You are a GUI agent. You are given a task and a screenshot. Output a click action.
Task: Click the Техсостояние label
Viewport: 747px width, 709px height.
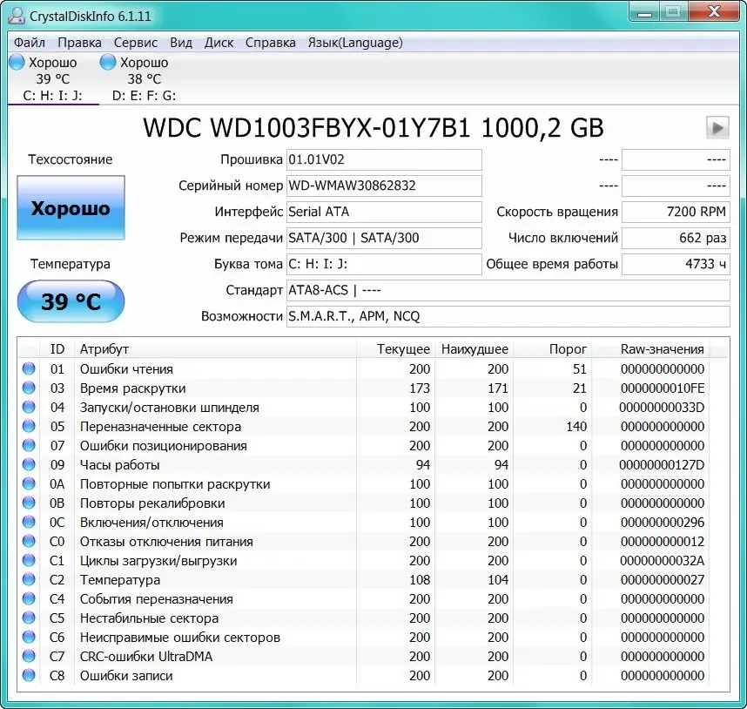70,159
